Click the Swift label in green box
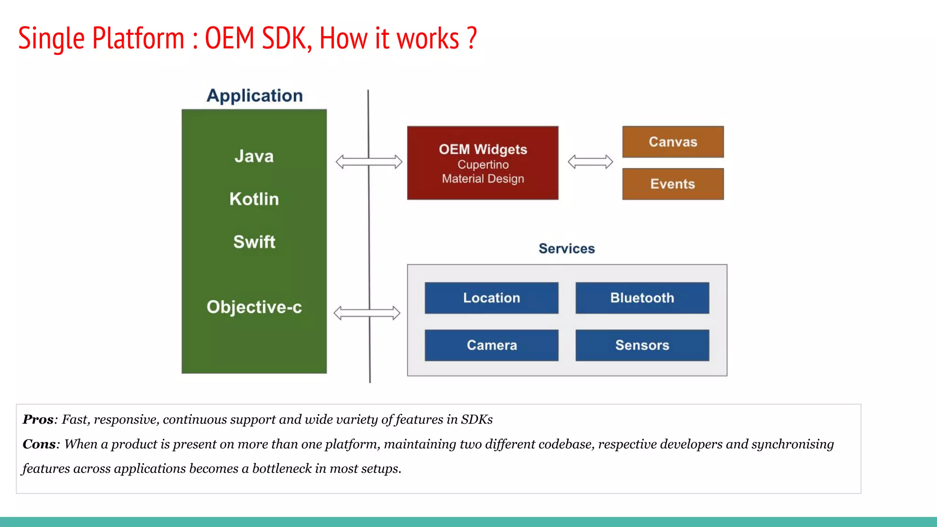The height and width of the screenshot is (527, 937). click(254, 242)
